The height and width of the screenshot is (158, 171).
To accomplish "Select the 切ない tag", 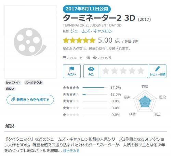I will tap(10, 89).
